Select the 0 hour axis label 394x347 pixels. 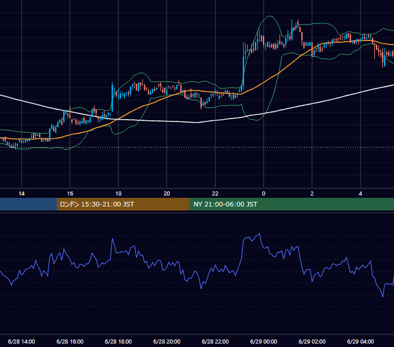point(264,194)
